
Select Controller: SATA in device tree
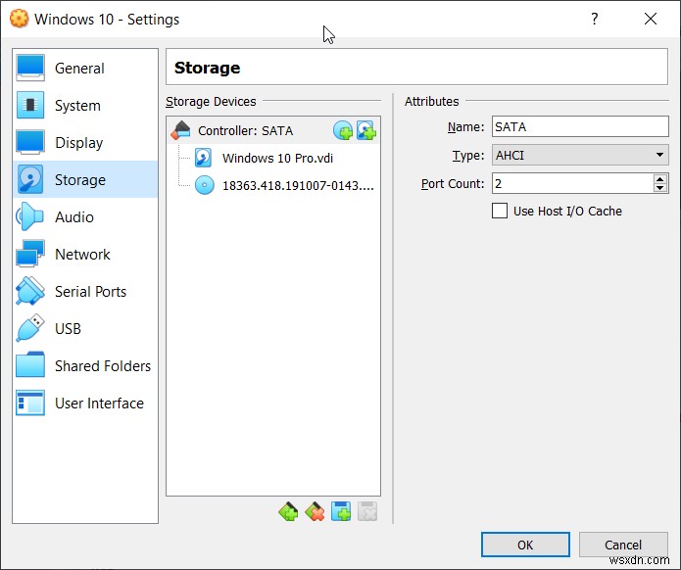tap(273, 130)
